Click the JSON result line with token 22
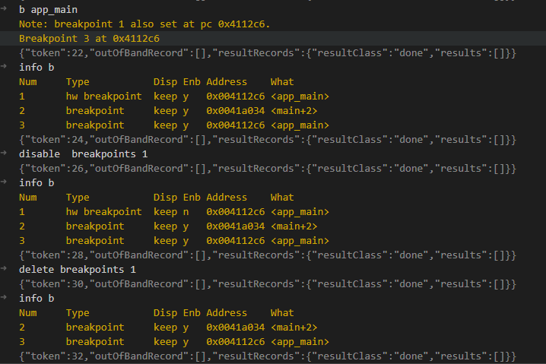The height and width of the screenshot is (364, 546). tap(268, 53)
